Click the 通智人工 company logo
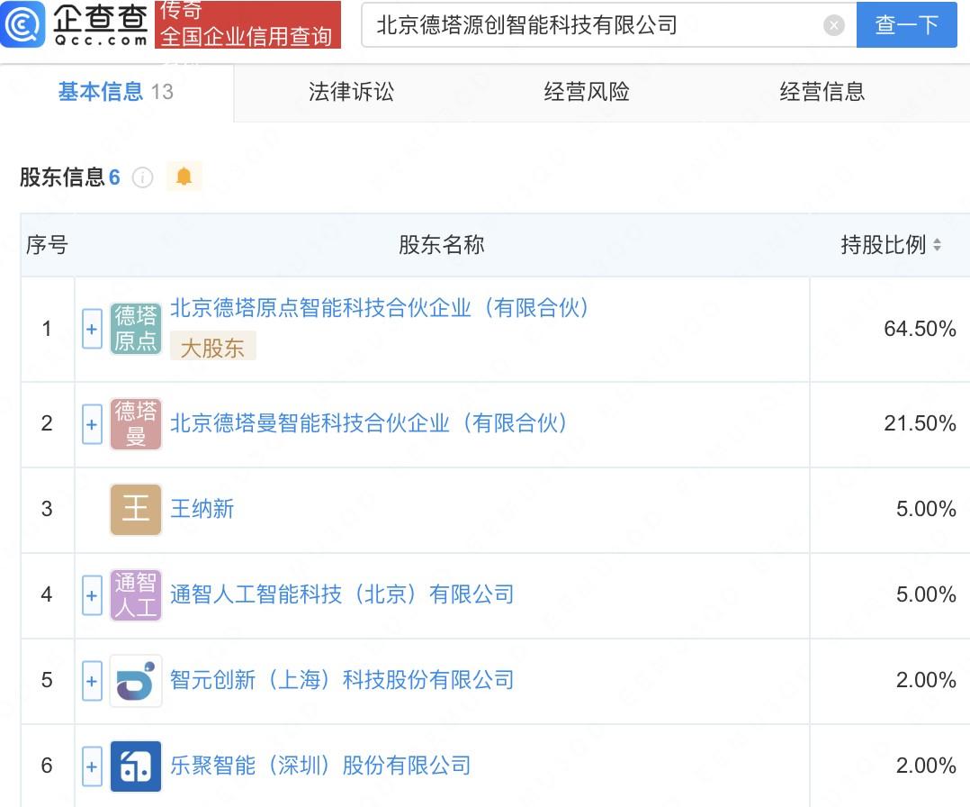The width and height of the screenshot is (970, 807). (x=136, y=594)
